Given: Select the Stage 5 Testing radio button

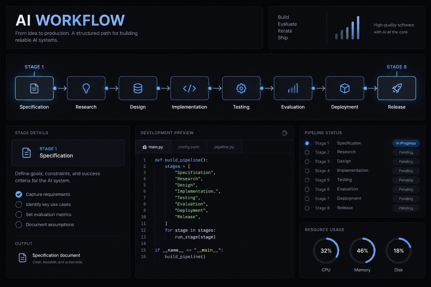Looking at the screenshot, I should 307,180.
